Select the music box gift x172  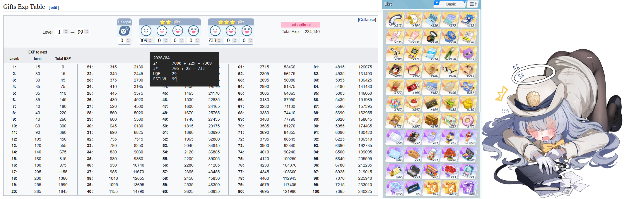395,121
